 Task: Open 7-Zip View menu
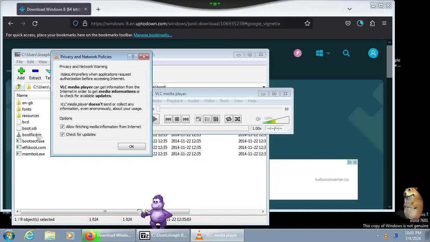pos(43,62)
